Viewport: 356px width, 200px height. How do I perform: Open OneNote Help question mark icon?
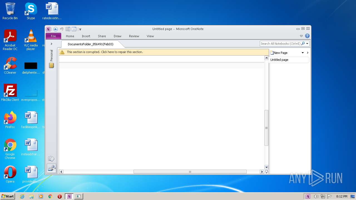pyautogui.click(x=307, y=36)
